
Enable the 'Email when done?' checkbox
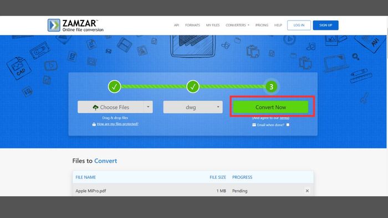click(x=288, y=125)
